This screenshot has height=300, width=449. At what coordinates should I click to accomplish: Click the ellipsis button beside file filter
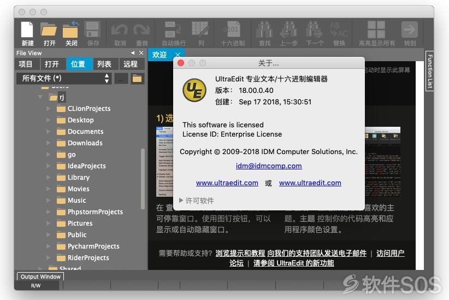(121, 79)
